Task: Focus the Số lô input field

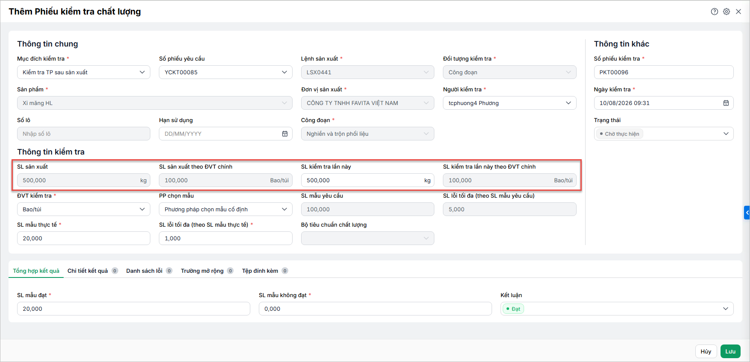Action: (x=84, y=134)
